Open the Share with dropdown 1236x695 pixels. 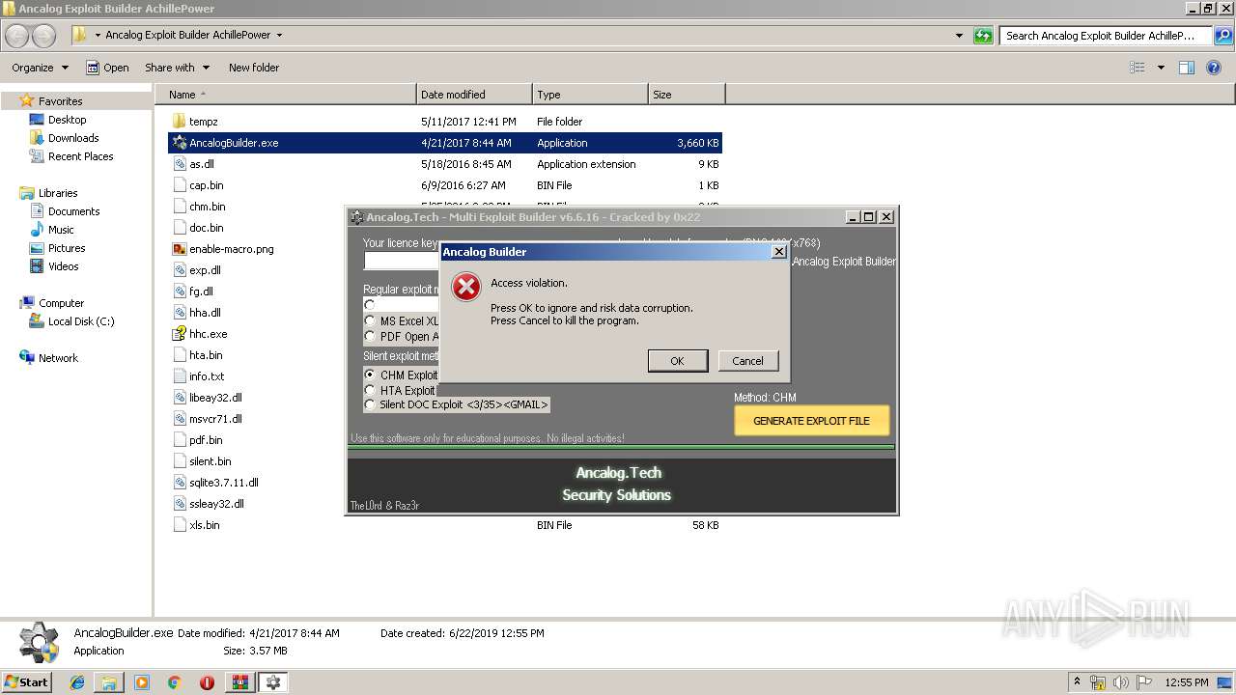(177, 68)
